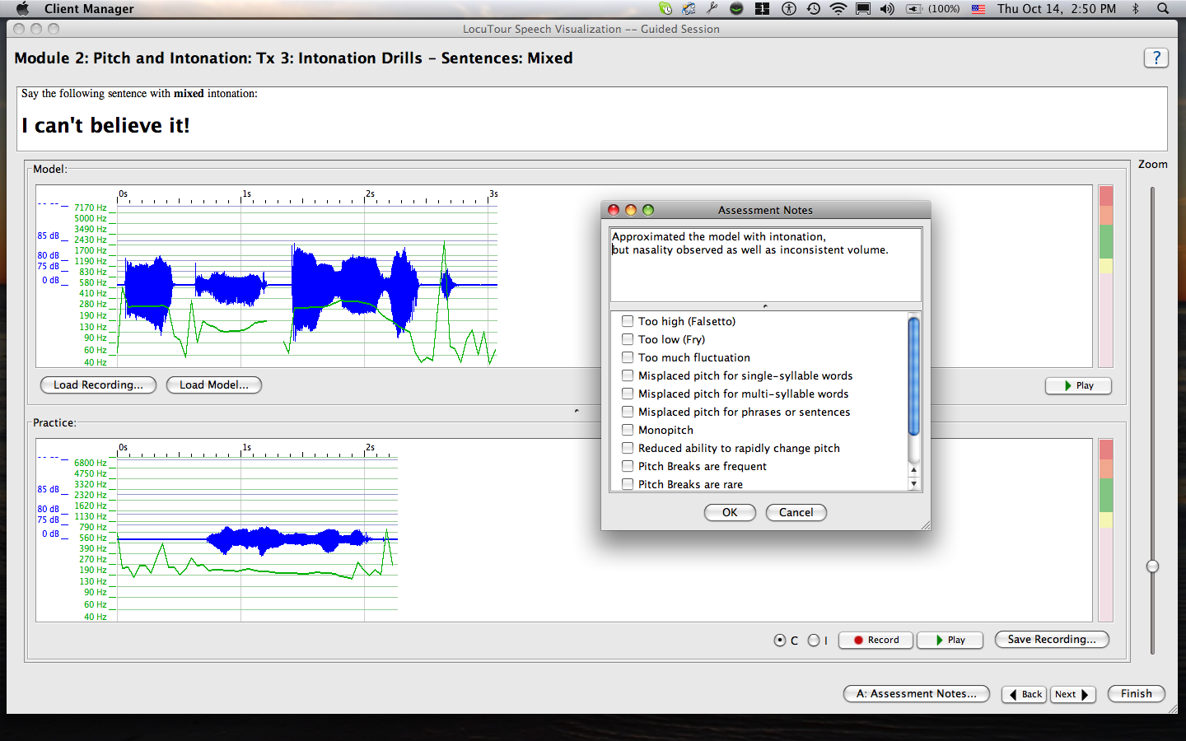Open the Client Manager menu
1186x741 pixels.
point(89,8)
